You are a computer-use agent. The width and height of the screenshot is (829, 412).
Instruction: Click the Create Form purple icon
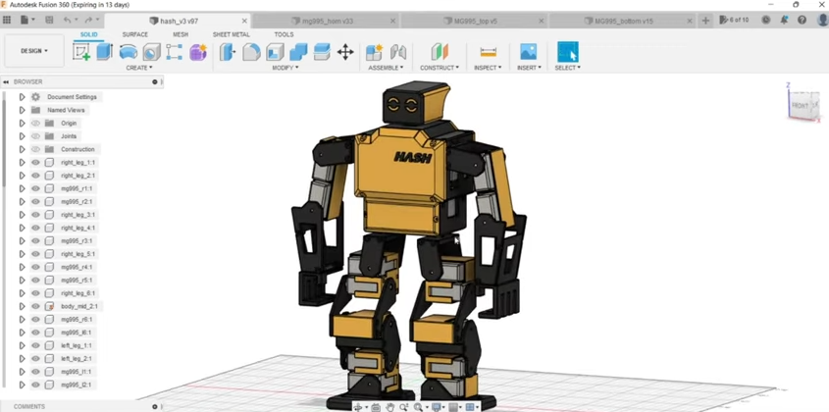198,52
